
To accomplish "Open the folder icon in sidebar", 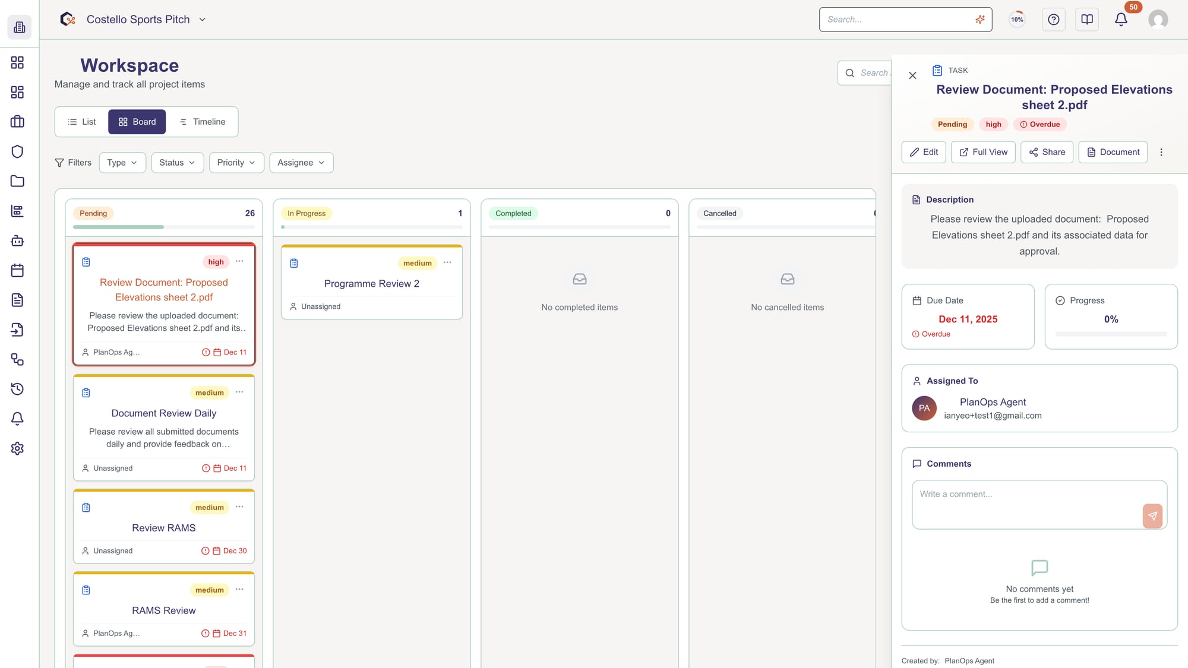I will point(17,181).
